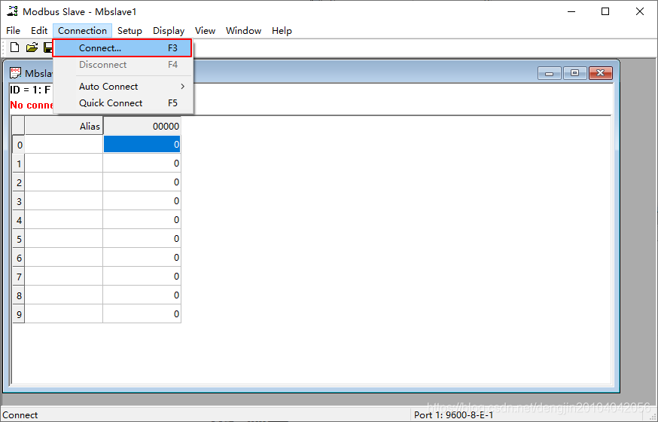Click the Alias cell in row 4
The image size is (658, 422).
coord(64,219)
